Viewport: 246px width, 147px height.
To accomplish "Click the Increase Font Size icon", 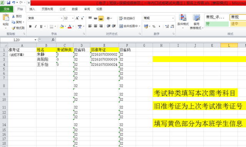I will tap(77, 18).
